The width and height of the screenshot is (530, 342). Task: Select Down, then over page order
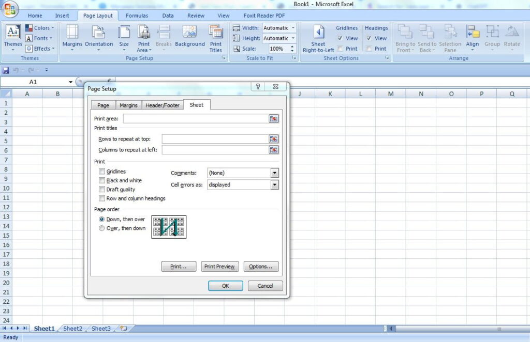tap(101, 219)
